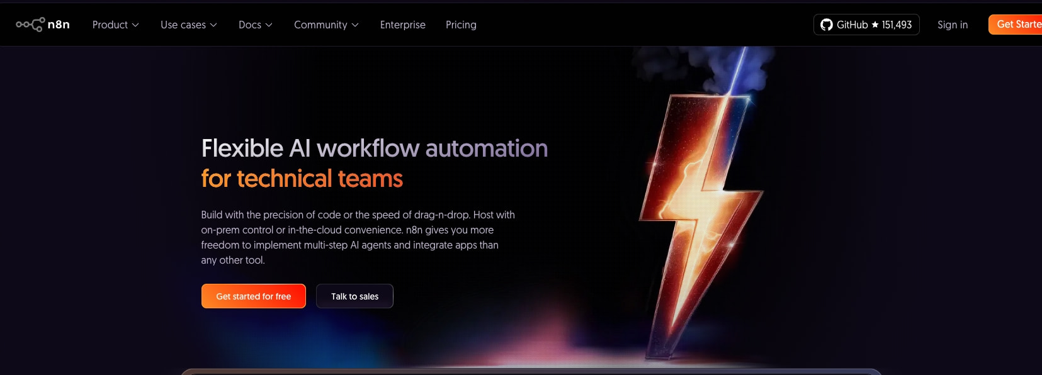Click the star icon beside 151,493

(x=875, y=25)
